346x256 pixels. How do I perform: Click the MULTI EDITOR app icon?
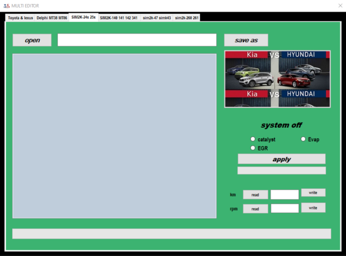tap(6, 6)
